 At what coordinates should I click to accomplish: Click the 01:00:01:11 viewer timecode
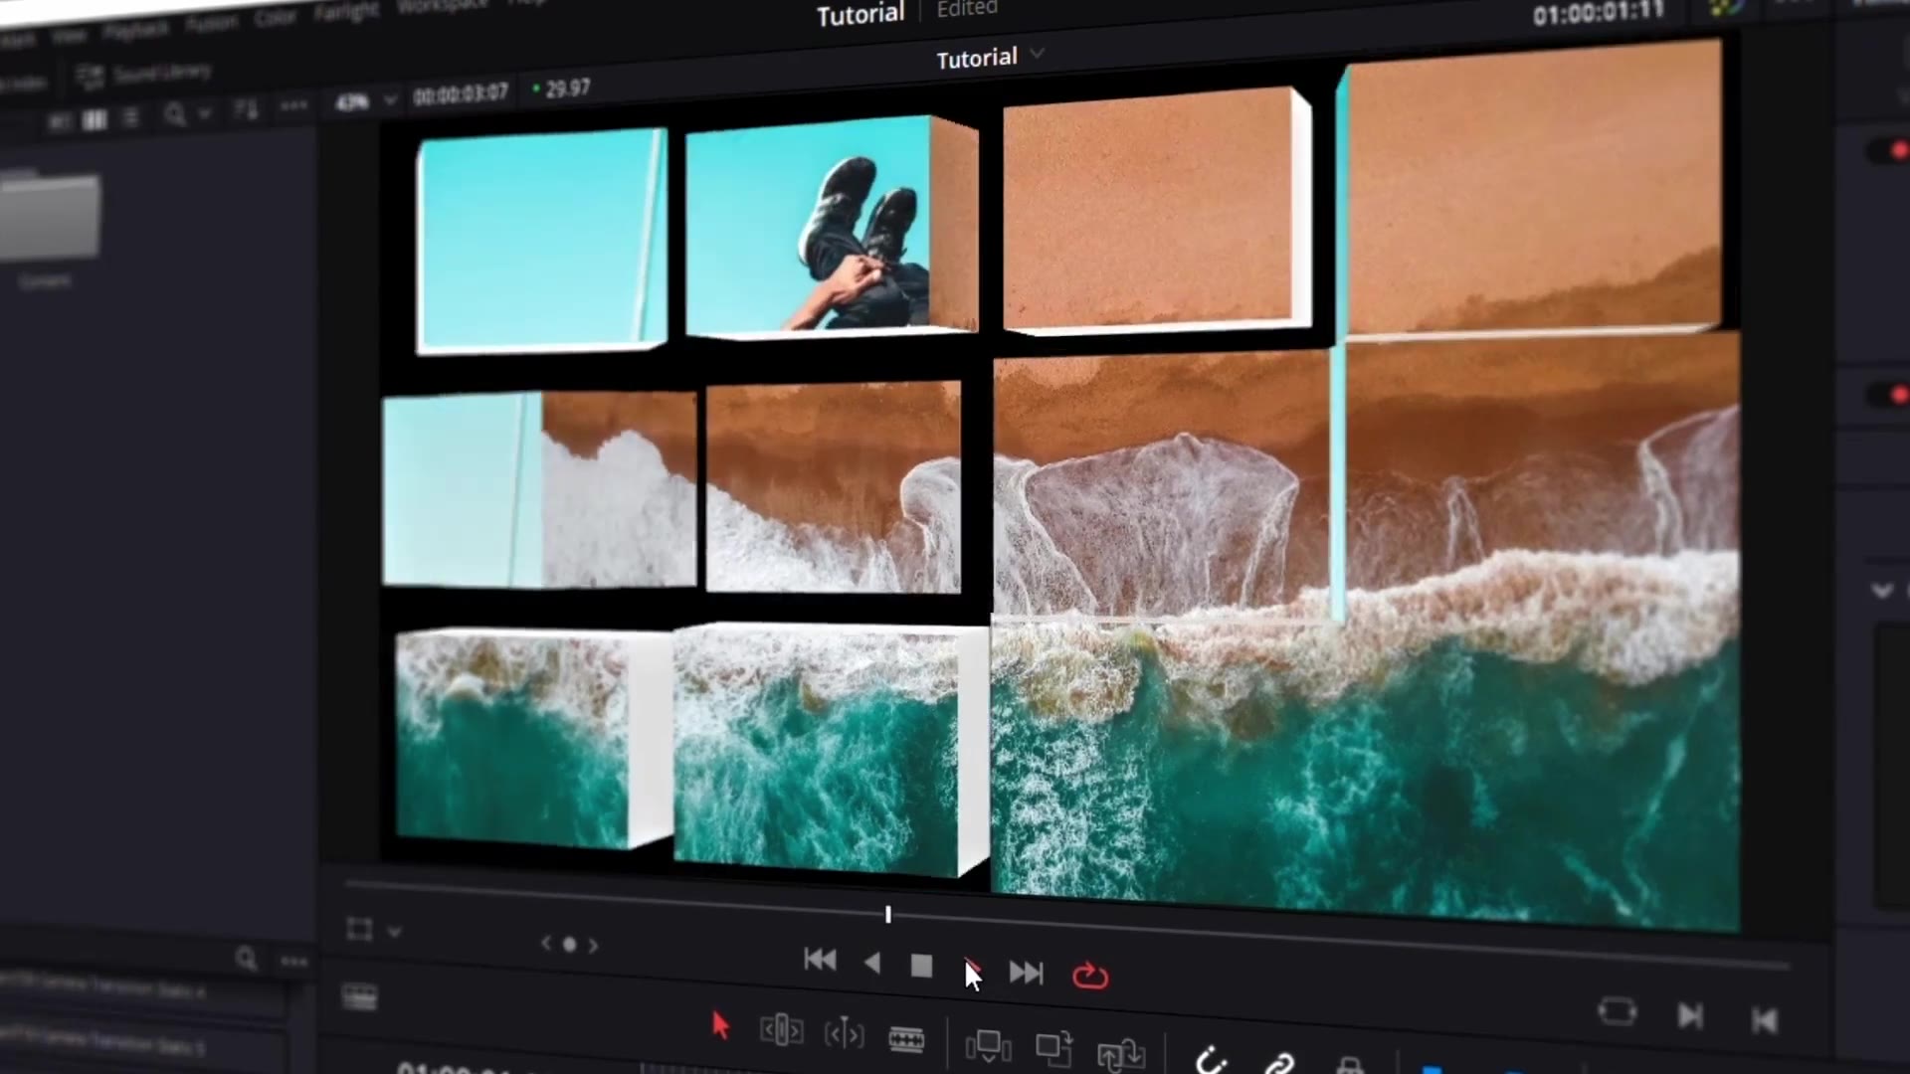(x=1598, y=14)
